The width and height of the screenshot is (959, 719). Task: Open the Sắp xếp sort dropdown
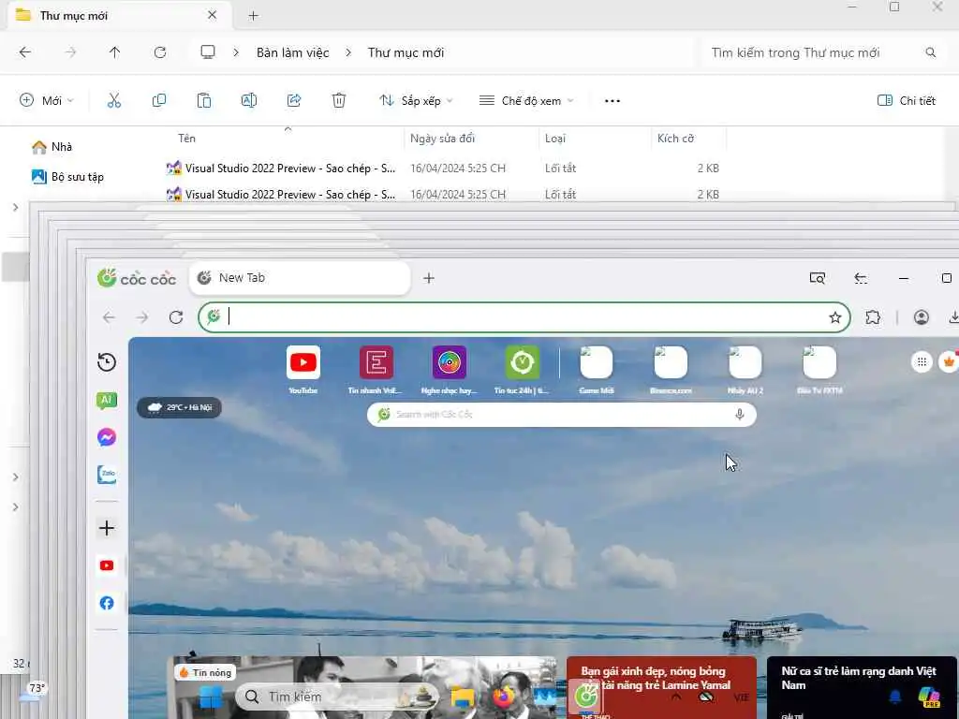(x=416, y=100)
